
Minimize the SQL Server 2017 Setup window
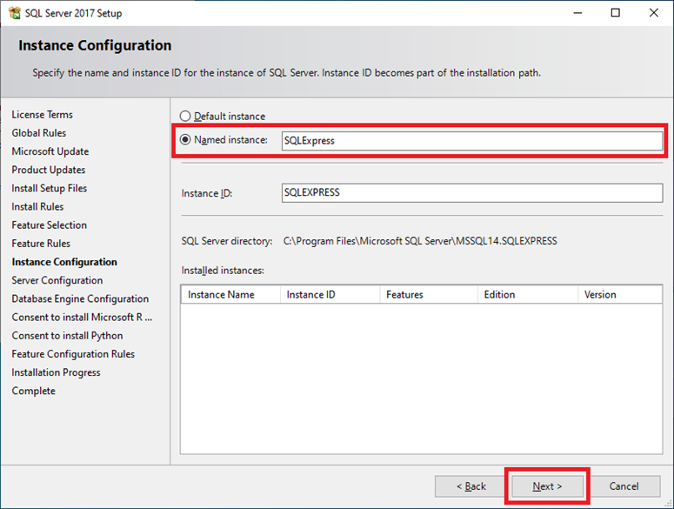coord(577,13)
